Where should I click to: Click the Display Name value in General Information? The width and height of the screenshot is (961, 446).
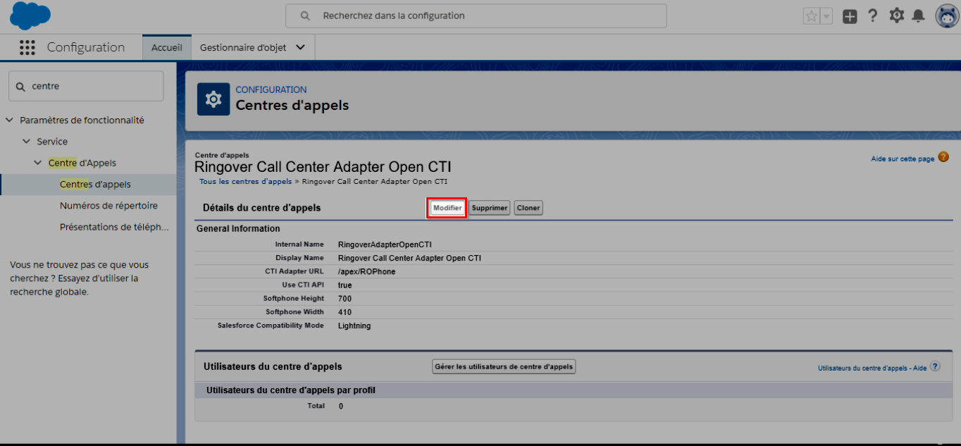(x=410, y=258)
